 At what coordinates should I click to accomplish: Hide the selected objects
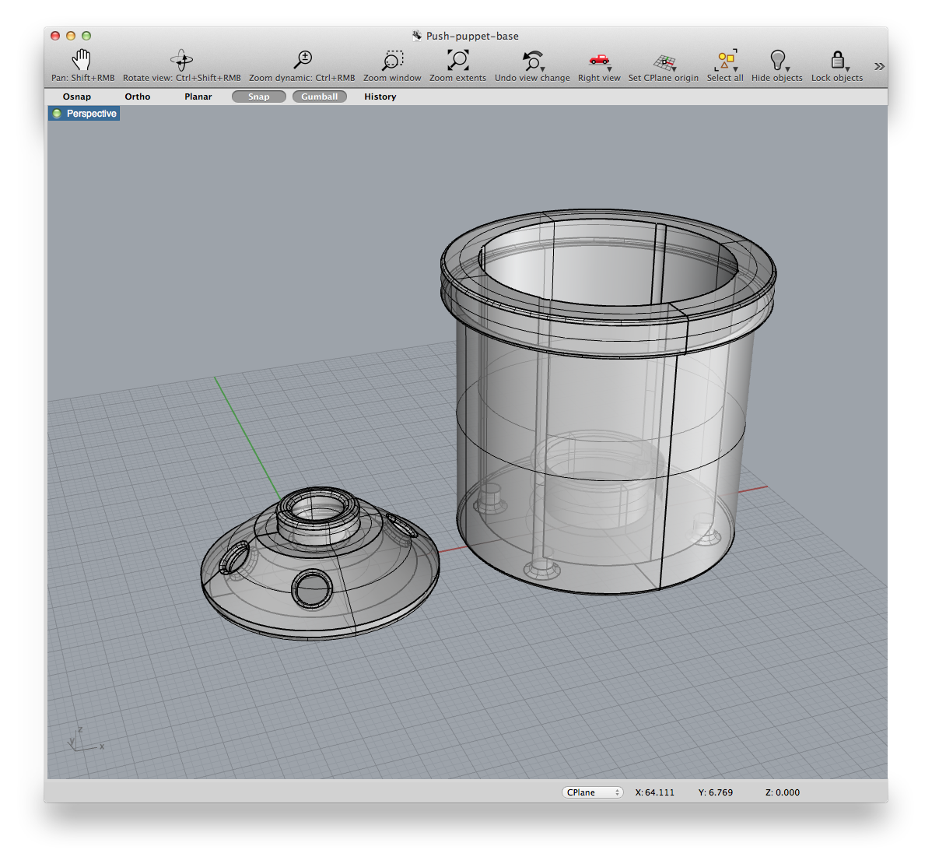pyautogui.click(x=776, y=62)
